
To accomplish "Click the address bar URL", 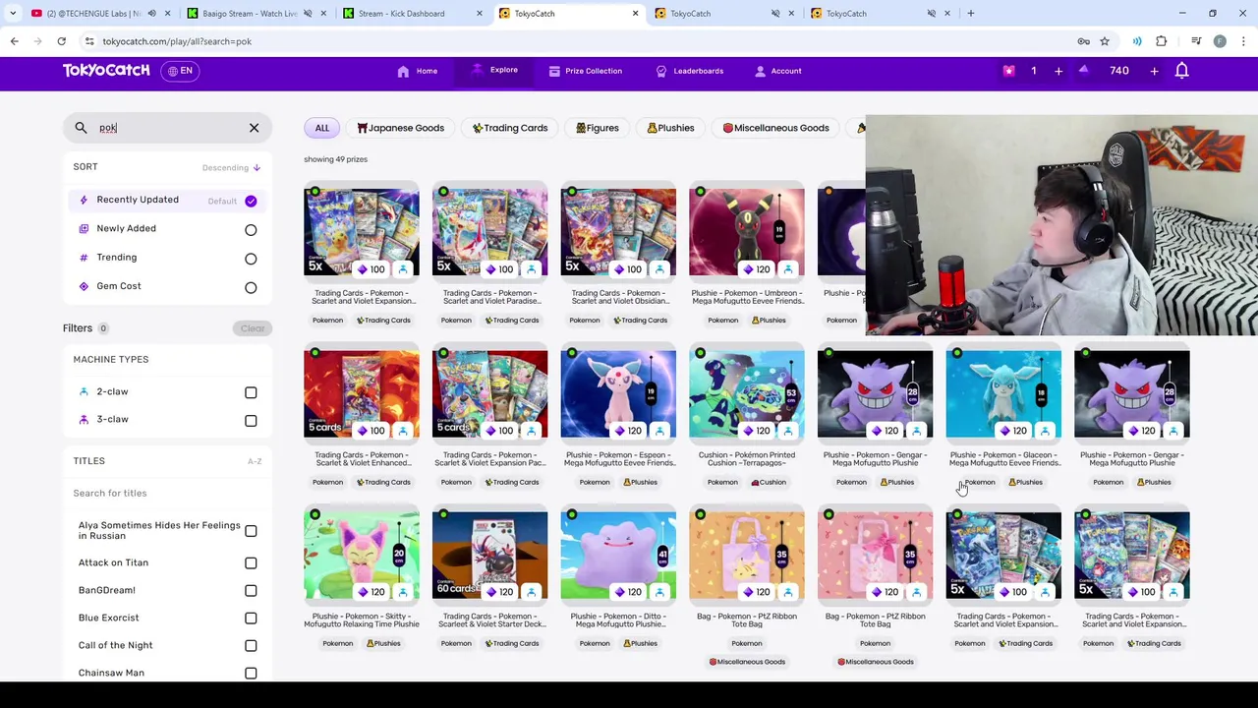I will pos(177,41).
